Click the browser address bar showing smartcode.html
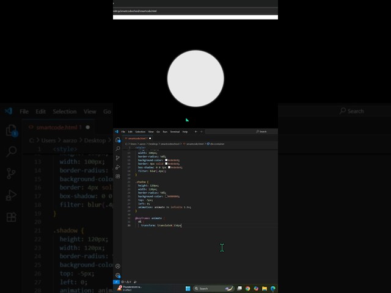Viewport: 391px width, 293px height. click(x=195, y=11)
